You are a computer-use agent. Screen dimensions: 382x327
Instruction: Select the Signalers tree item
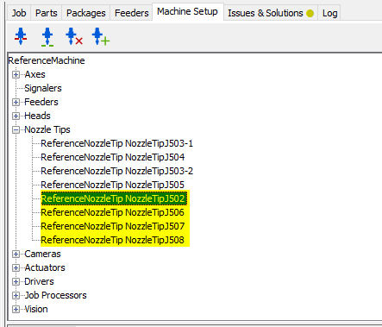pos(43,88)
